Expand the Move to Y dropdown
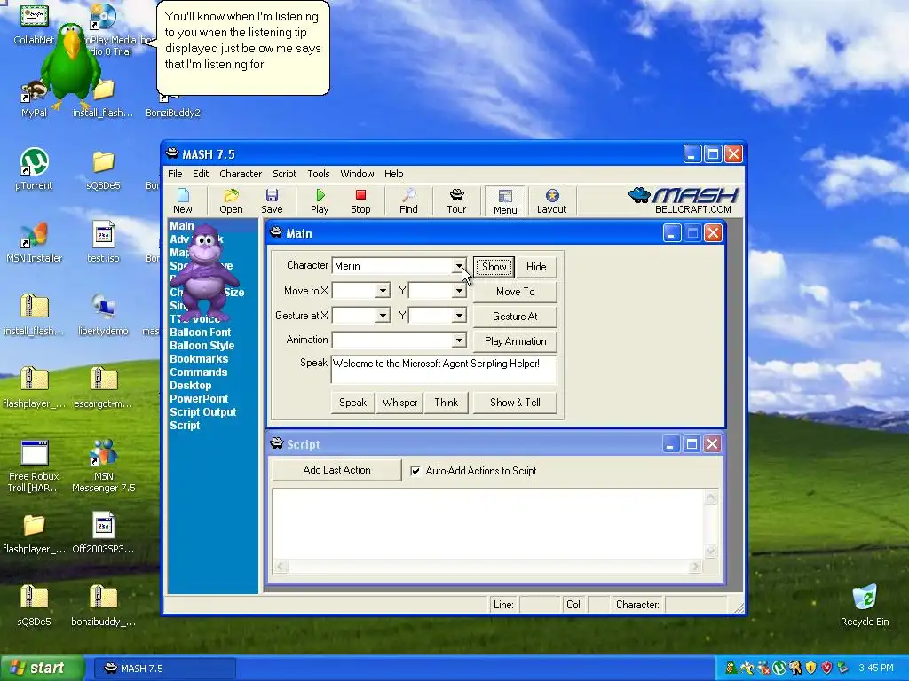Screen dimensions: 909x681 [x=459, y=291]
